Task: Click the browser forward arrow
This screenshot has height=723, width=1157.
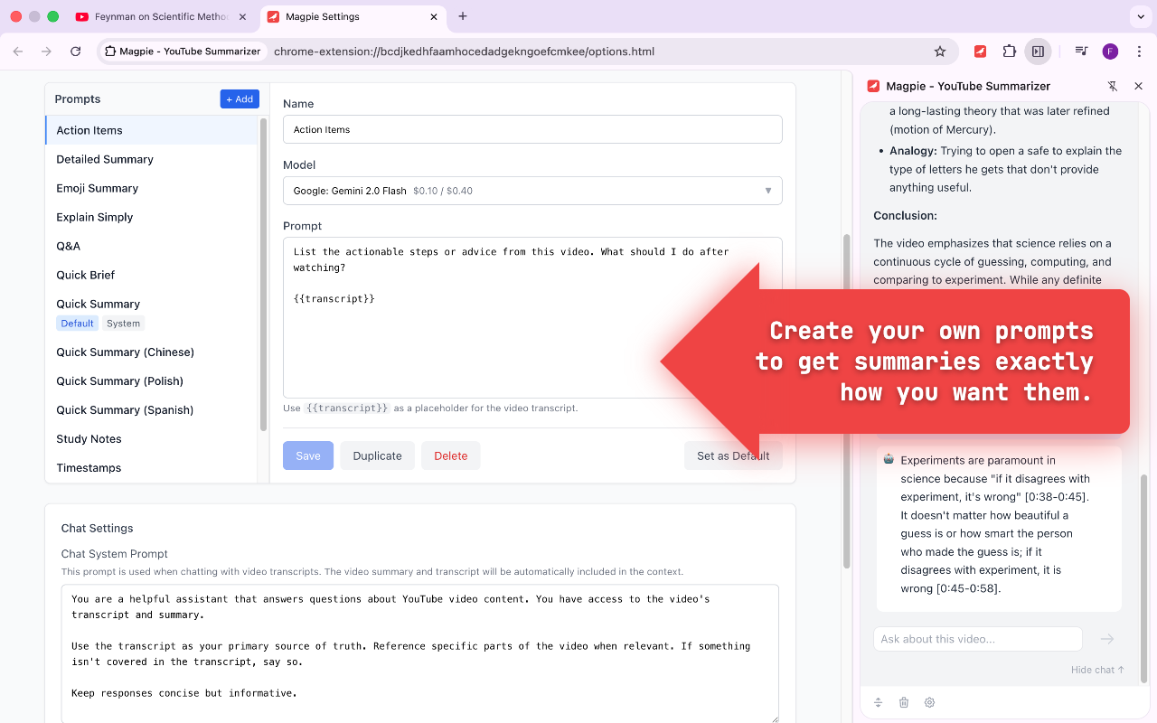Action: point(47,52)
